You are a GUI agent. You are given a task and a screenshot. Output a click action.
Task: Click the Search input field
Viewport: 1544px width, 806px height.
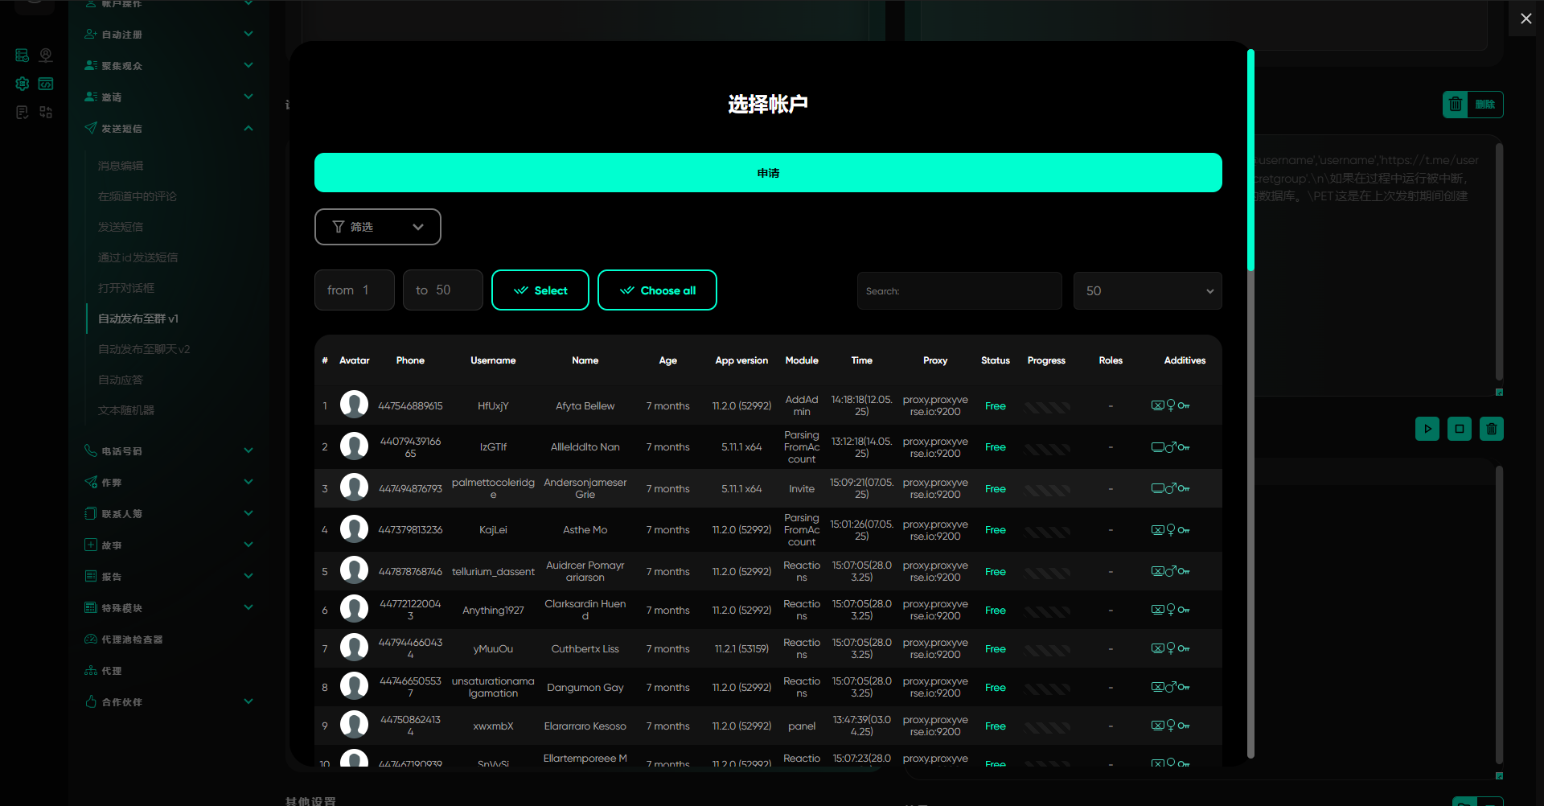coord(959,291)
